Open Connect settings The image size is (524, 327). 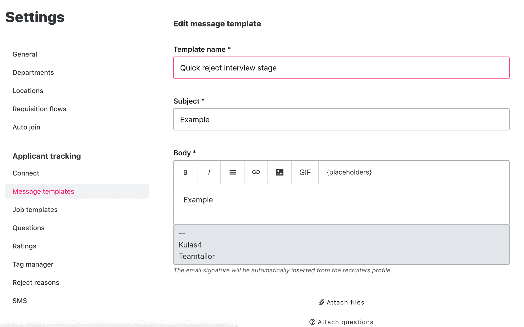pyautogui.click(x=26, y=173)
